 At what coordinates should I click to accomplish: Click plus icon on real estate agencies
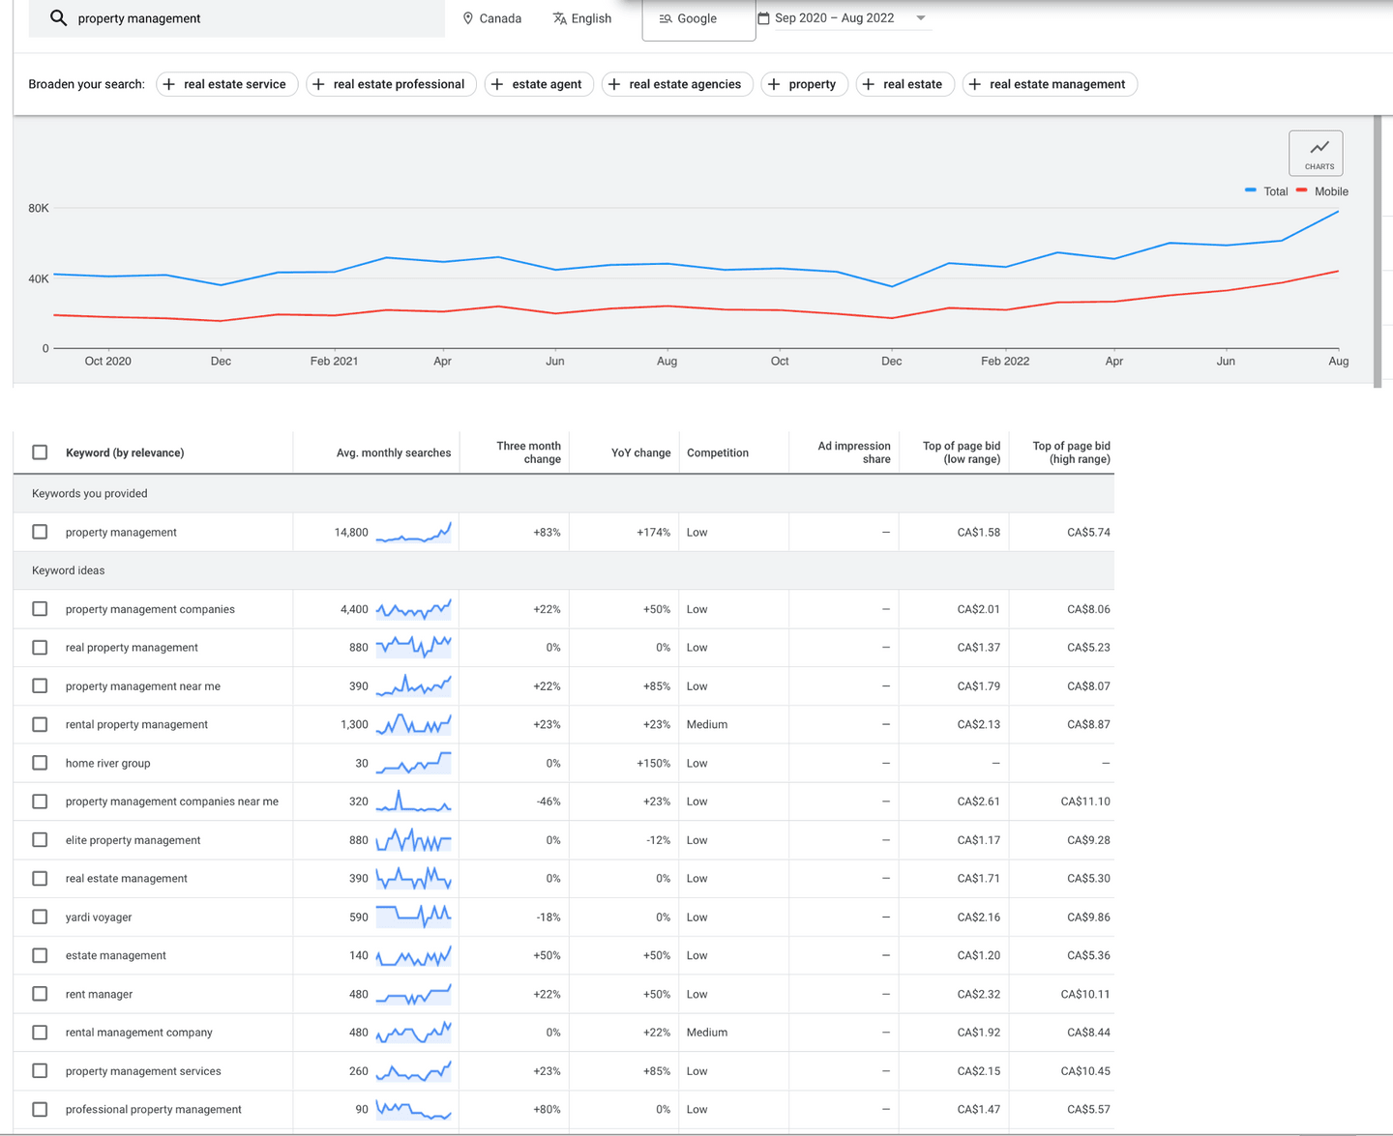click(614, 84)
